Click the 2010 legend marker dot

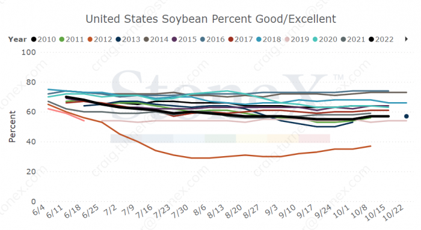pos(34,40)
